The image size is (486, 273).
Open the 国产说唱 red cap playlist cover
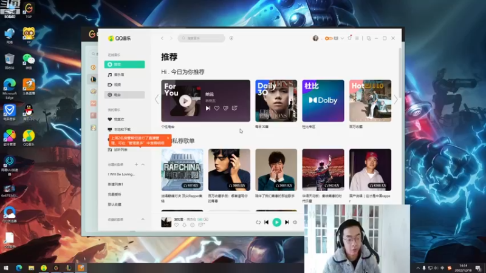tap(370, 170)
